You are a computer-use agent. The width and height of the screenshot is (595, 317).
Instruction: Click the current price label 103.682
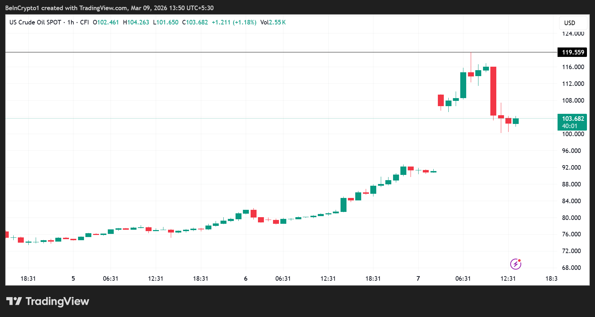coord(573,119)
